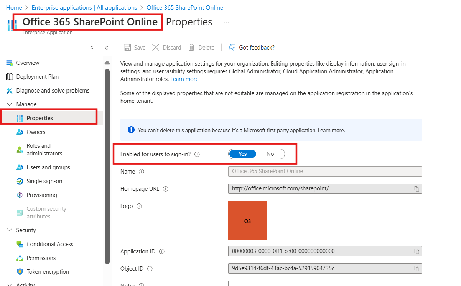Collapse the Security section

click(10, 230)
